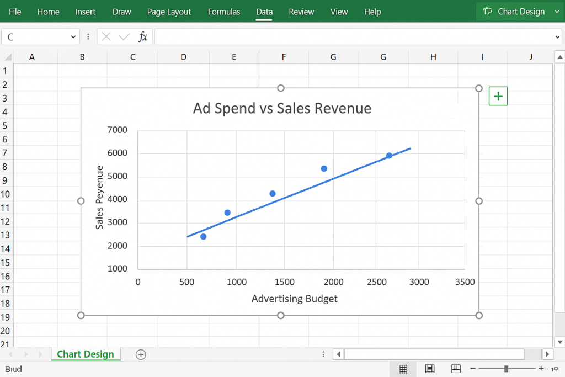The image size is (565, 377).
Task: Click the Insert Function fx icon
Action: (x=143, y=37)
